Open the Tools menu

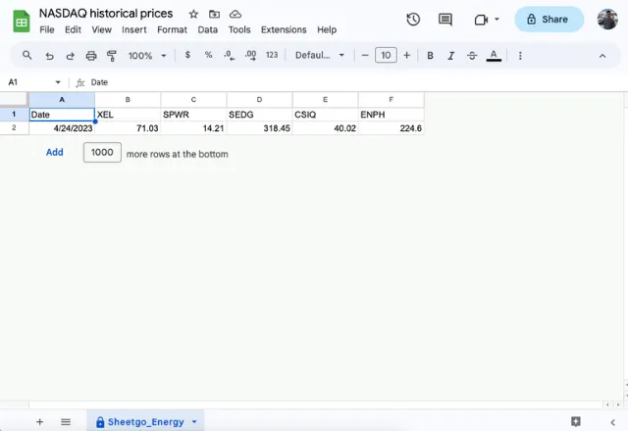point(239,29)
